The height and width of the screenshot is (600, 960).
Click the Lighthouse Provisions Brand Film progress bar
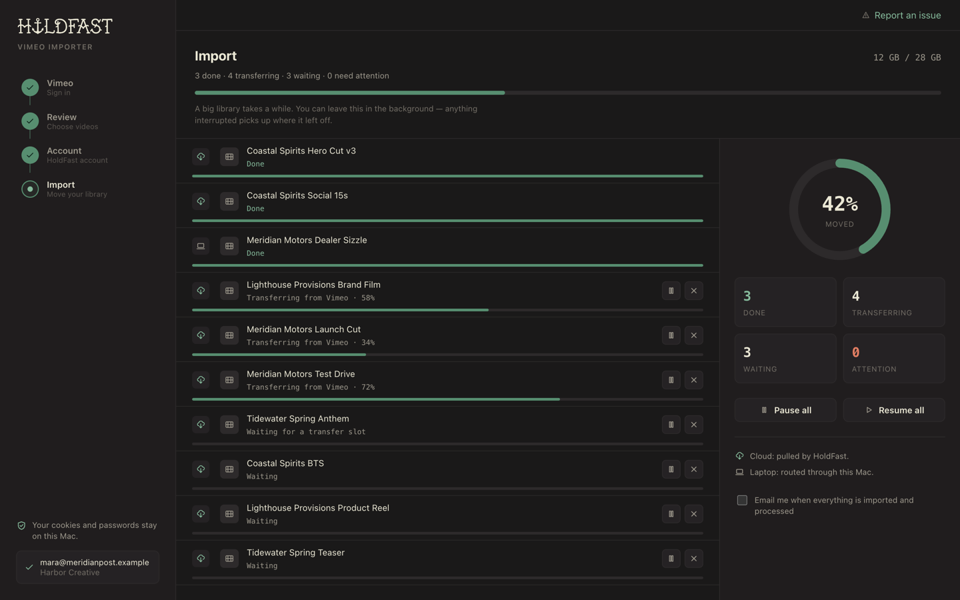coord(447,310)
